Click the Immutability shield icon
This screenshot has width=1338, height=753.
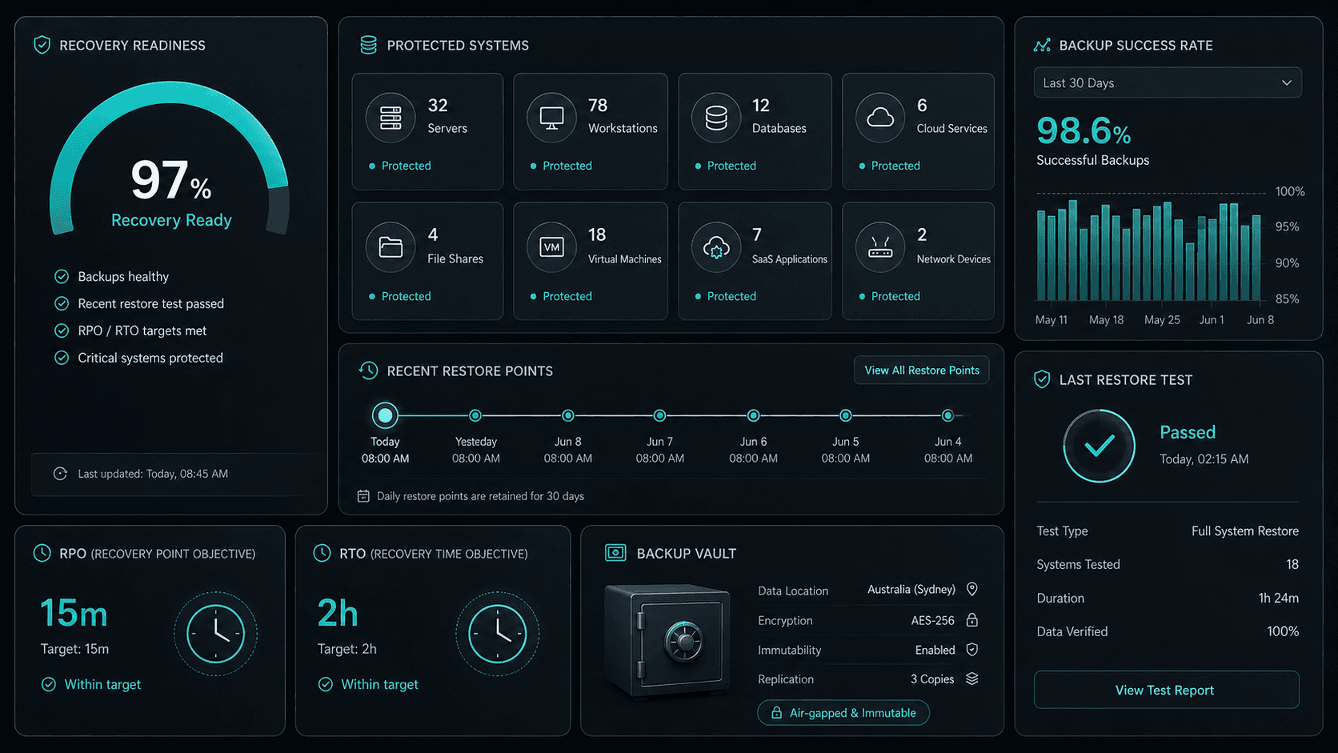click(x=972, y=650)
